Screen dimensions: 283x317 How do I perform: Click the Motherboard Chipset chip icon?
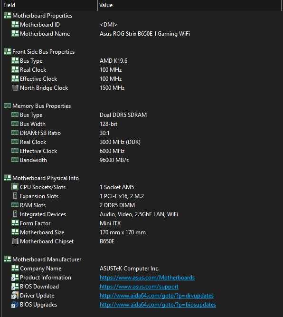15,241
